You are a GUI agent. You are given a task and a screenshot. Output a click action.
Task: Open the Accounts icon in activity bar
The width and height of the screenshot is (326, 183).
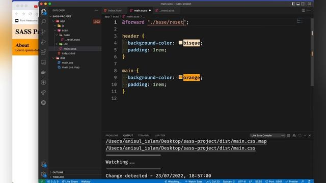43,164
